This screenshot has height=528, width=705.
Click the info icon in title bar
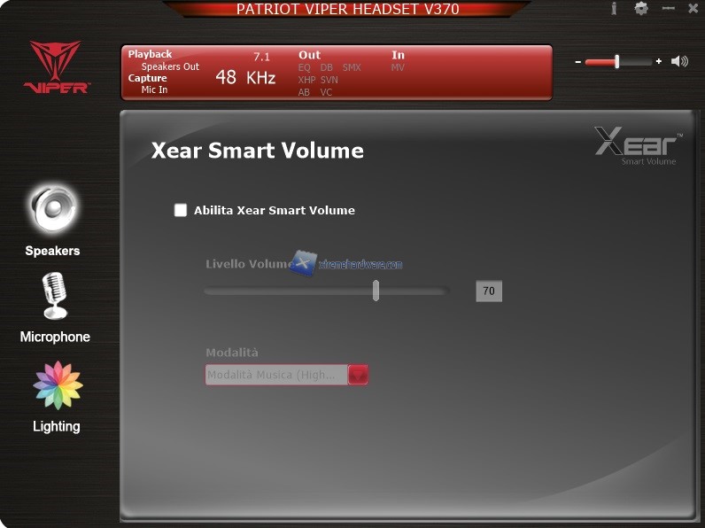point(614,9)
